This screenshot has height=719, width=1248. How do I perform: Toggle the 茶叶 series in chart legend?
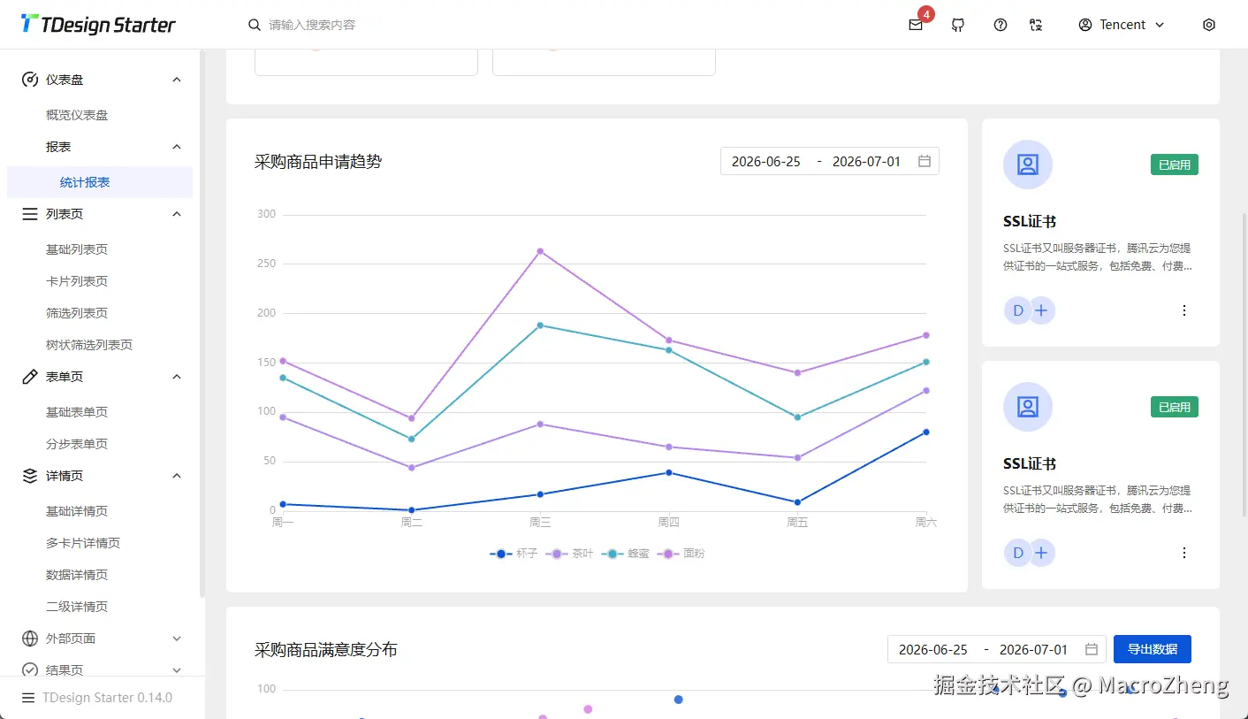pyautogui.click(x=569, y=554)
